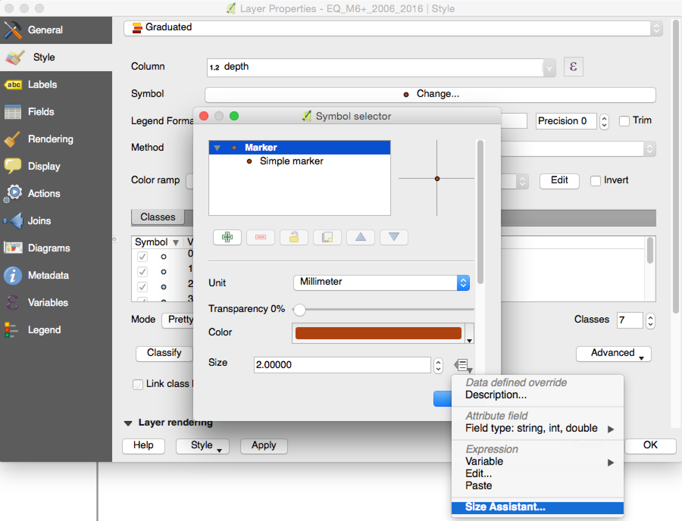Screen dimensions: 682x521
Task: Click the expression epsilon button beside Column
Action: (573, 67)
